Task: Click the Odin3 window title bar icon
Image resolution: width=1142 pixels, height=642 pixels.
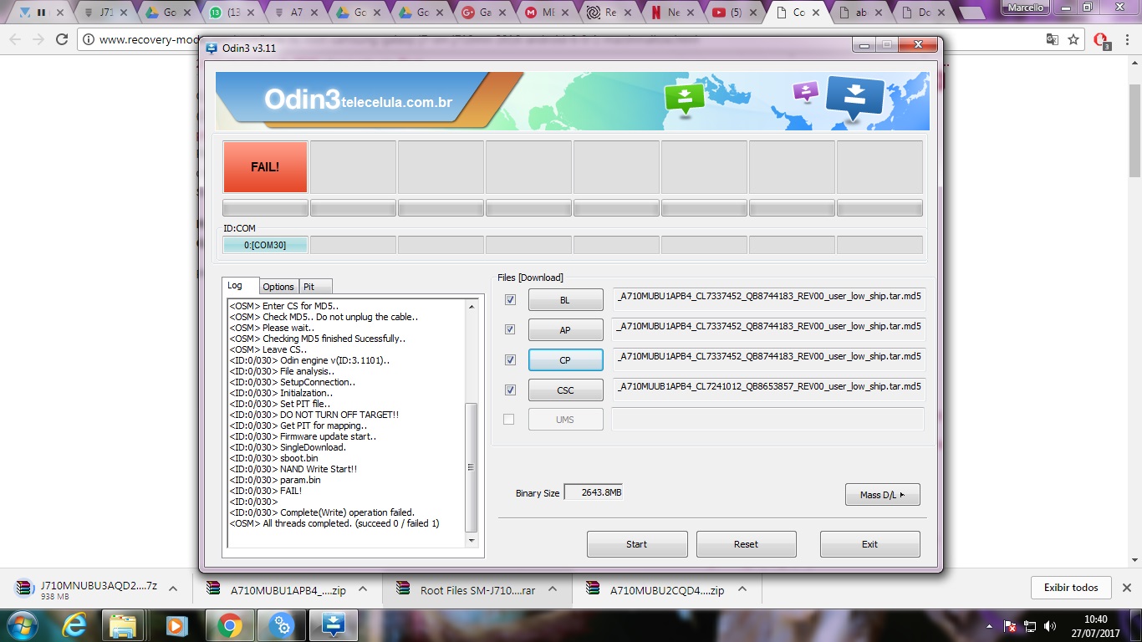Action: [212, 48]
